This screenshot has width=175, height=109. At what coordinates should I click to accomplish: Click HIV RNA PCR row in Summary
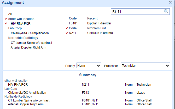click(18, 85)
